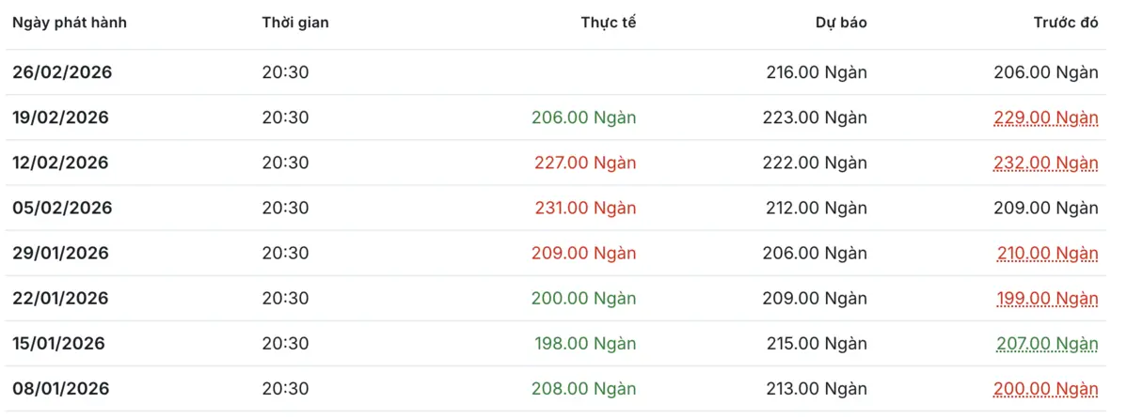The height and width of the screenshot is (419, 1127).
Task: Click the Thực tế column header
Action: point(609,23)
